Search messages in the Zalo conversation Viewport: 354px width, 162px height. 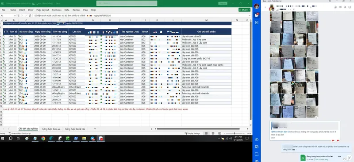click(345, 7)
